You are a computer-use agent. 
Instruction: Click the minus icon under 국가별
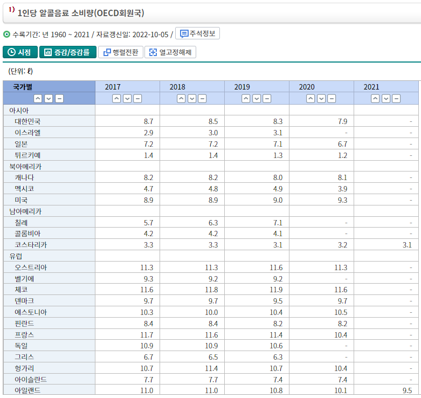coord(59,99)
